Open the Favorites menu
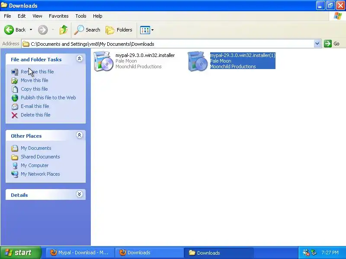 click(x=59, y=16)
